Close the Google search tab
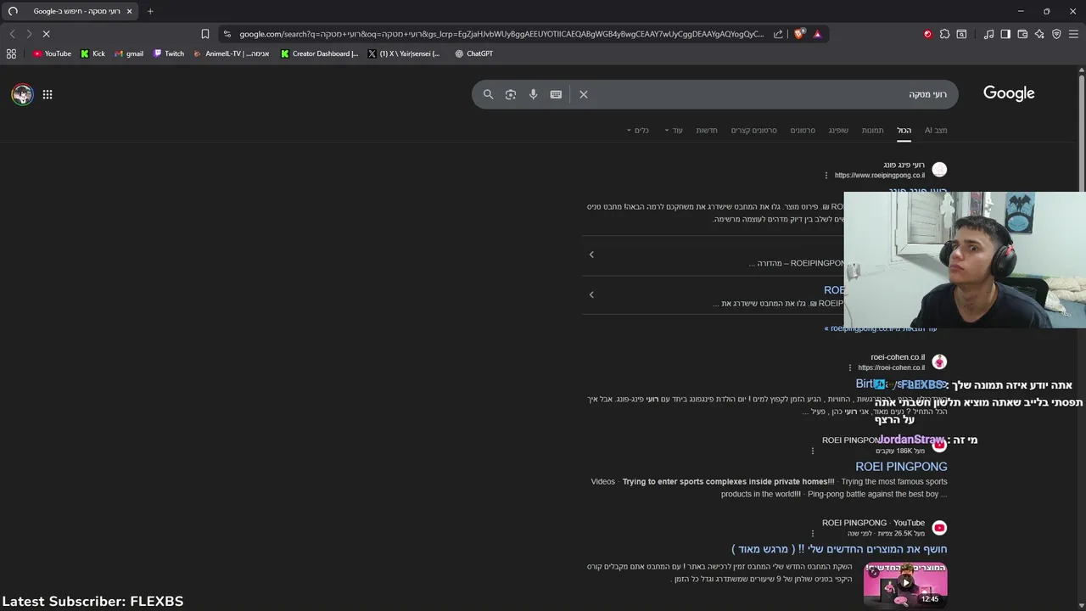Viewport: 1086px width, 611px height. 129,11
